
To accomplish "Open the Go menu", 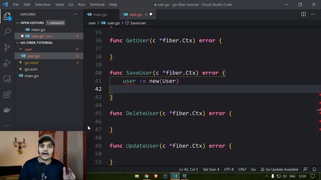I will point(71,4).
